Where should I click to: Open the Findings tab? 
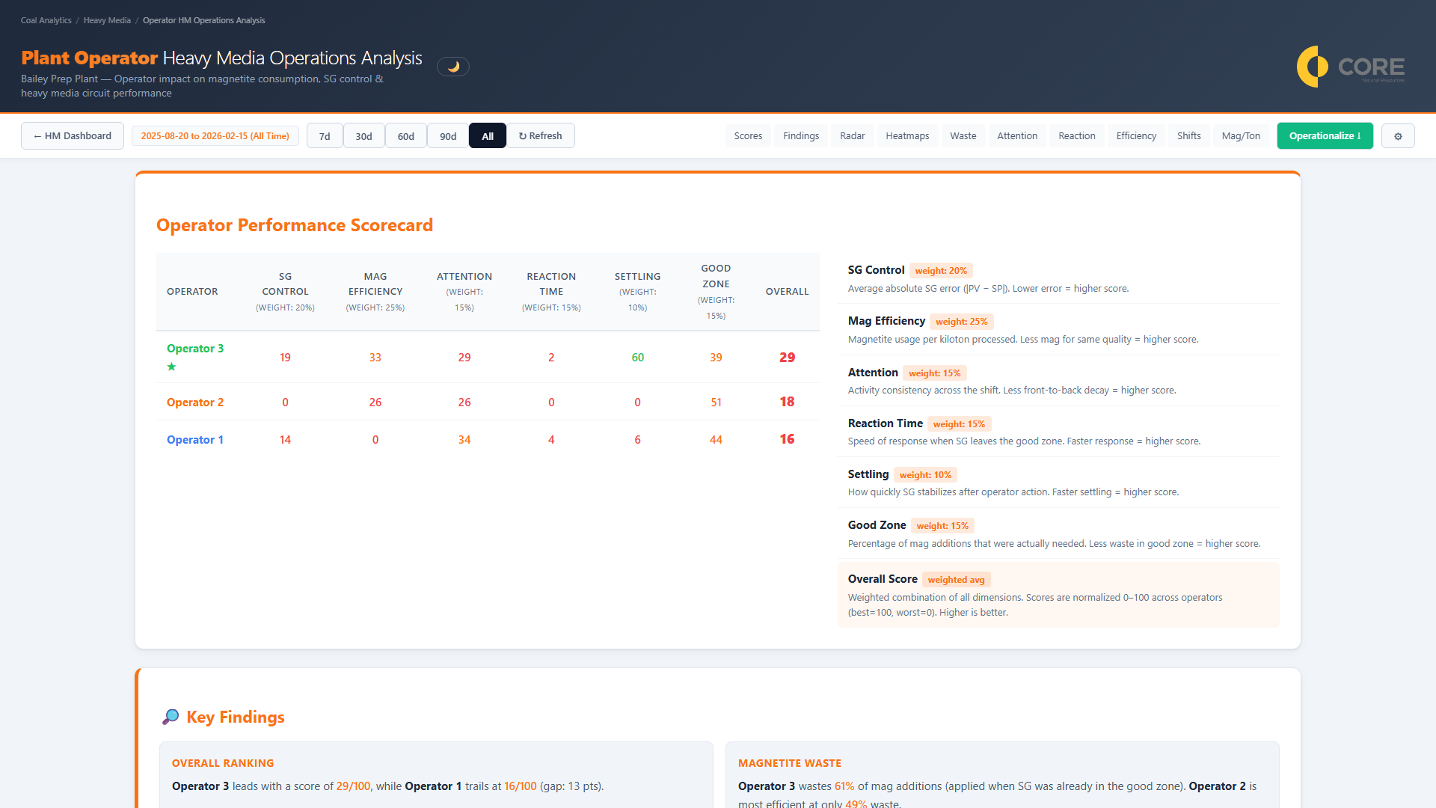point(800,135)
